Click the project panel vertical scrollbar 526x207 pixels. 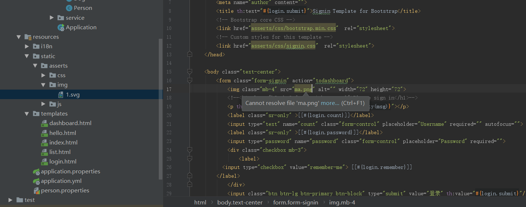160,110
